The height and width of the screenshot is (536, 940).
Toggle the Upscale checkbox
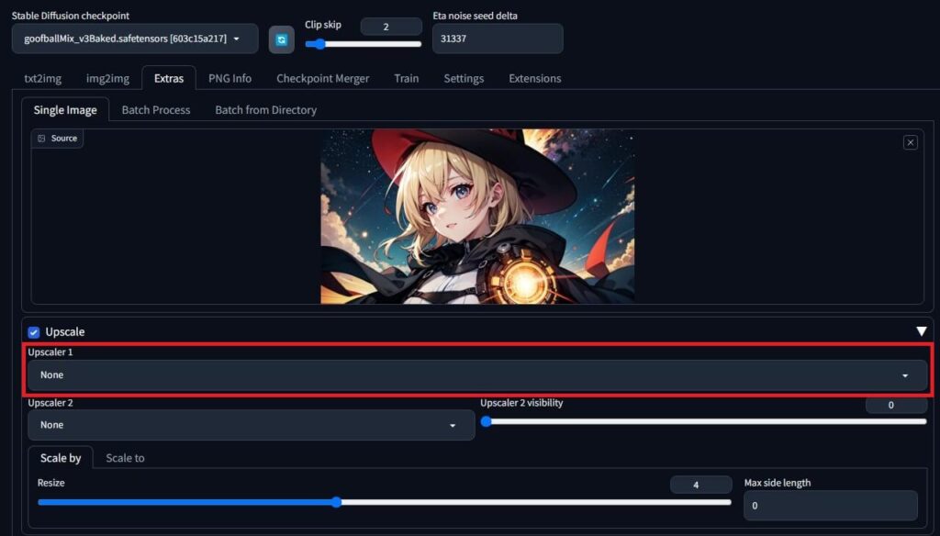click(34, 331)
